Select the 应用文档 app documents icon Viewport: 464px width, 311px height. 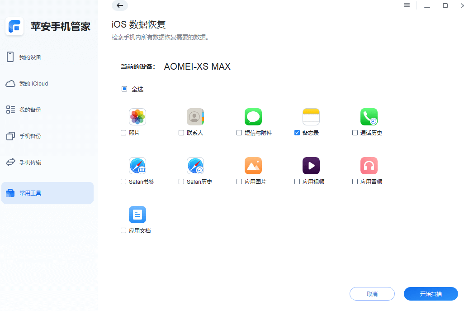[x=137, y=214]
